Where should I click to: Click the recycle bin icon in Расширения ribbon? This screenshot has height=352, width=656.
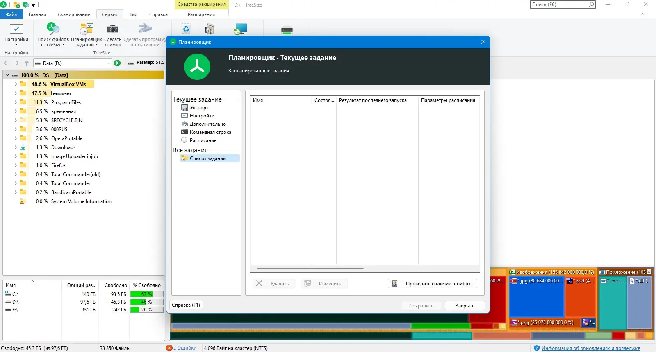coord(186,29)
